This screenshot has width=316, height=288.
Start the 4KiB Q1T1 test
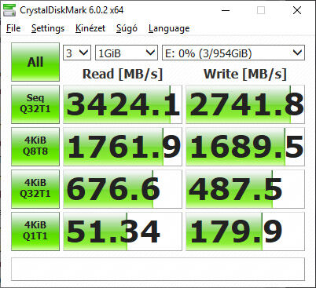click(x=35, y=231)
